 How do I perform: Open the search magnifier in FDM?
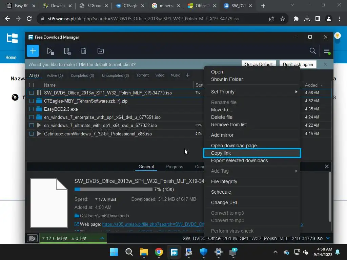pyautogui.click(x=312, y=51)
